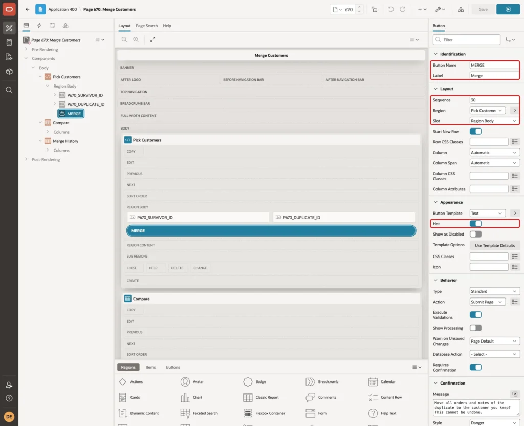
Task: Switch to the Dynamic Actions lightning tab
Action: 39,26
